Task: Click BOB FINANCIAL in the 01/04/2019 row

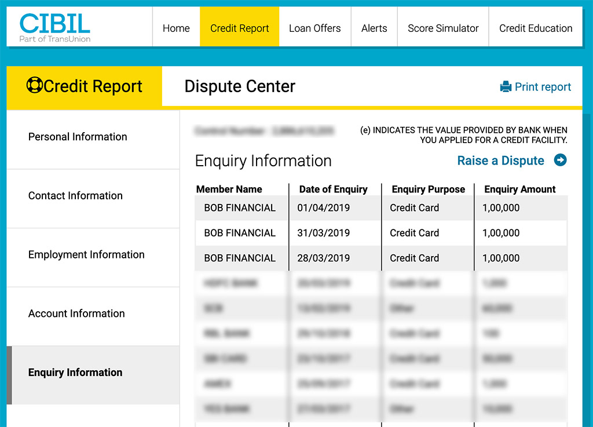Action: click(240, 207)
